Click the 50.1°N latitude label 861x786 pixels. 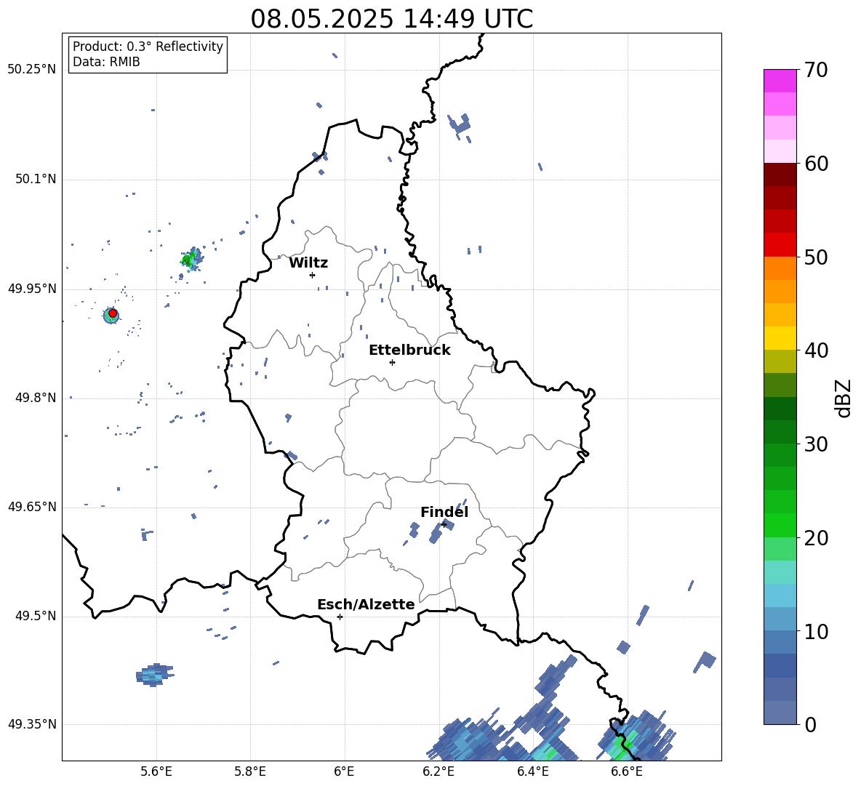coord(35,179)
